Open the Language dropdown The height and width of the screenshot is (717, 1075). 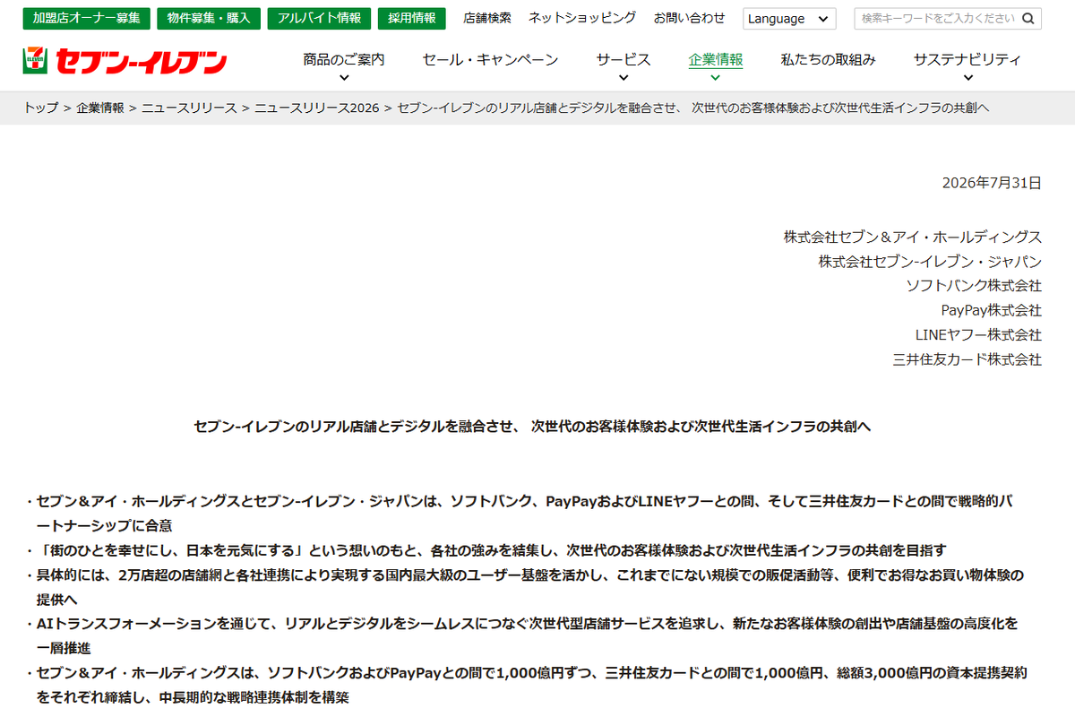point(788,19)
